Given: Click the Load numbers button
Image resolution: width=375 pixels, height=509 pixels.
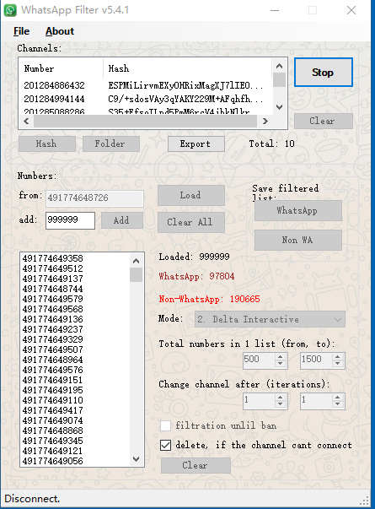Looking at the screenshot, I should [191, 195].
